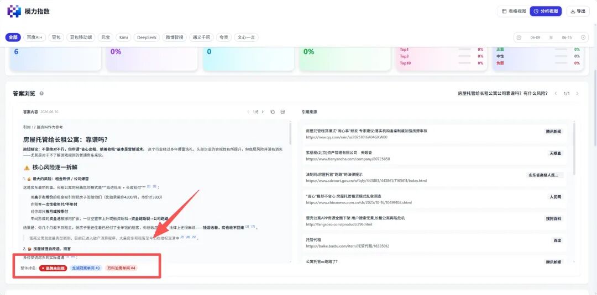Go to next answer arrow beside 1/6

click(263, 112)
